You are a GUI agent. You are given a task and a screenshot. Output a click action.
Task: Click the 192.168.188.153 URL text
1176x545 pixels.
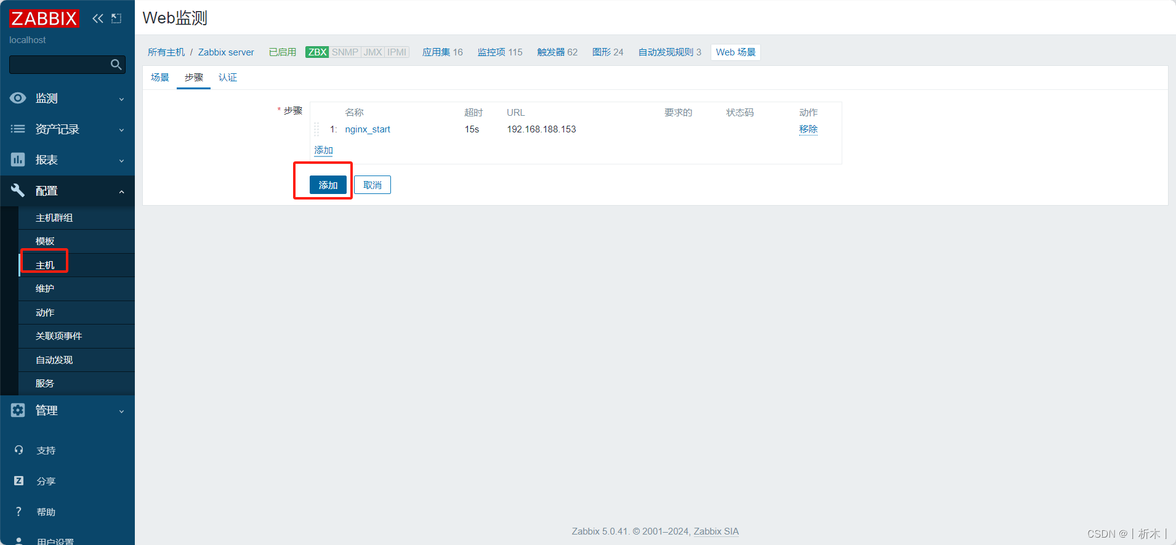tap(541, 129)
